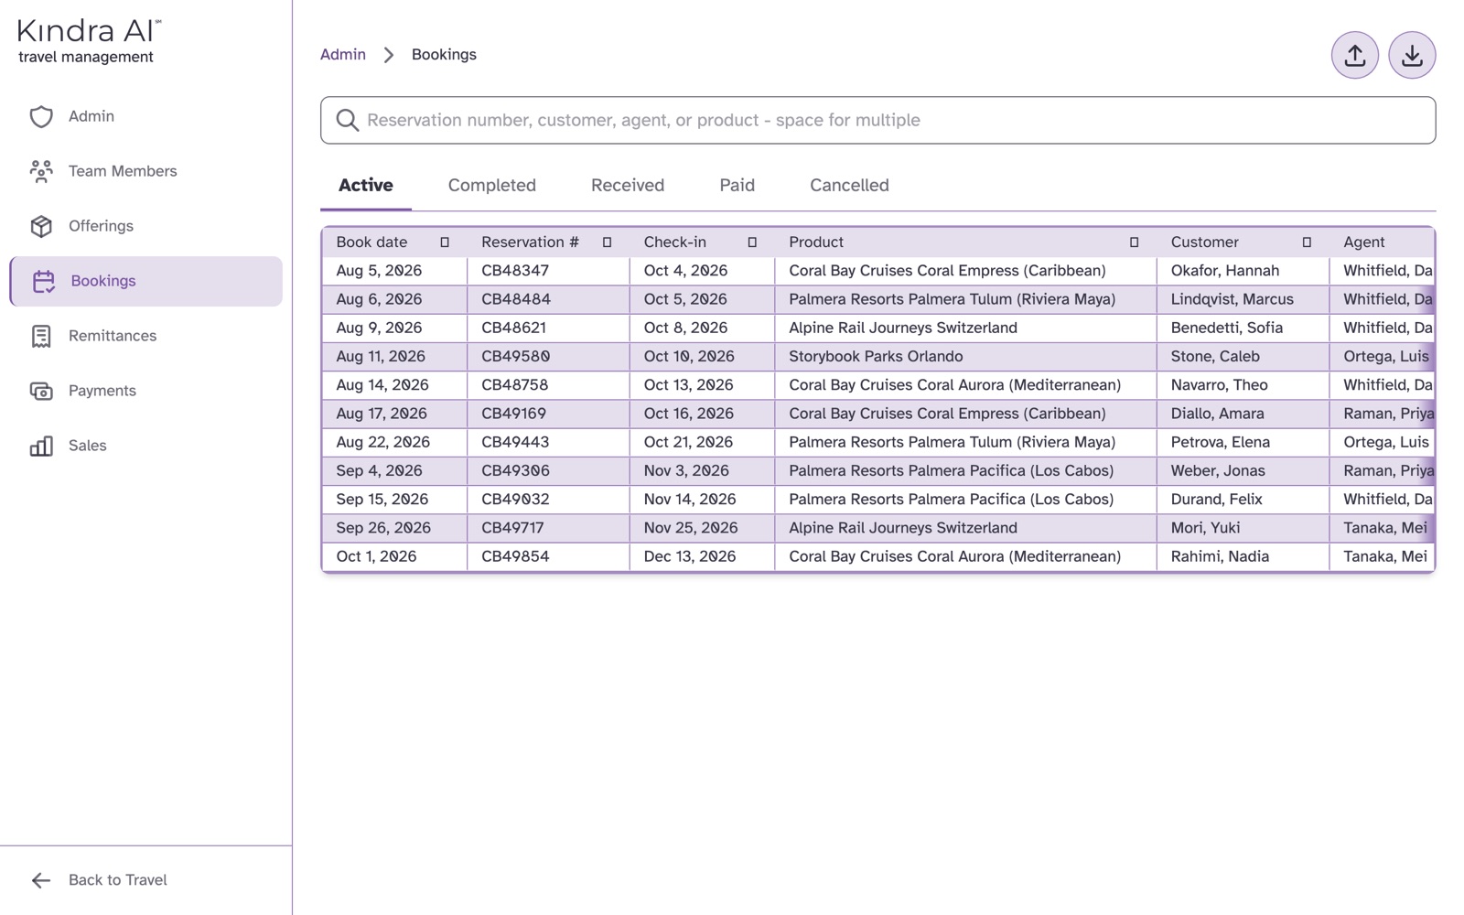1464x915 pixels.
Task: Switch to the Cancelled tab
Action: pos(849,185)
